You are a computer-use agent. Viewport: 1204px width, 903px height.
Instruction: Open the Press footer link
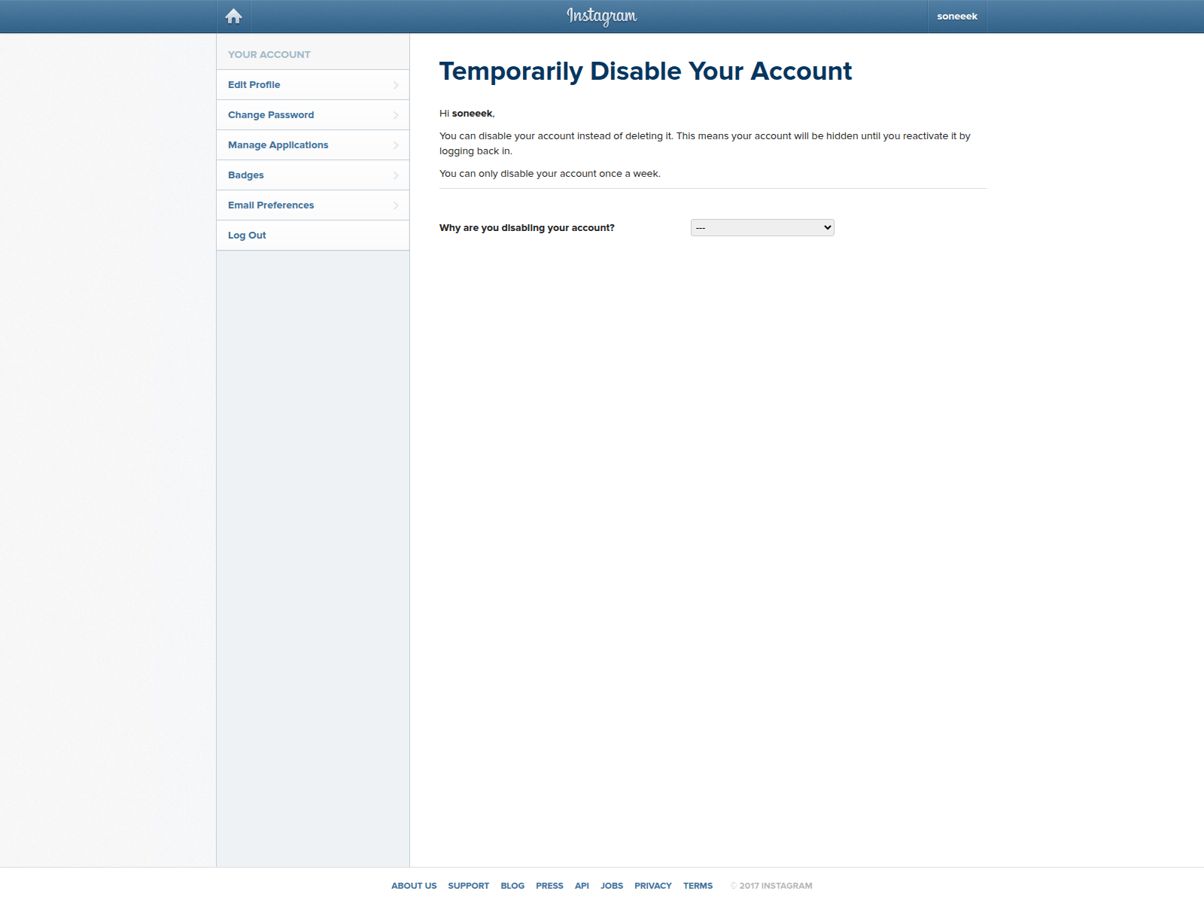tap(549, 886)
